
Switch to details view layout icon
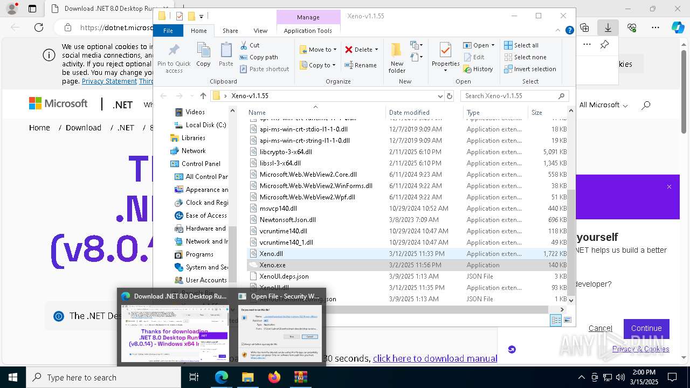[556, 320]
